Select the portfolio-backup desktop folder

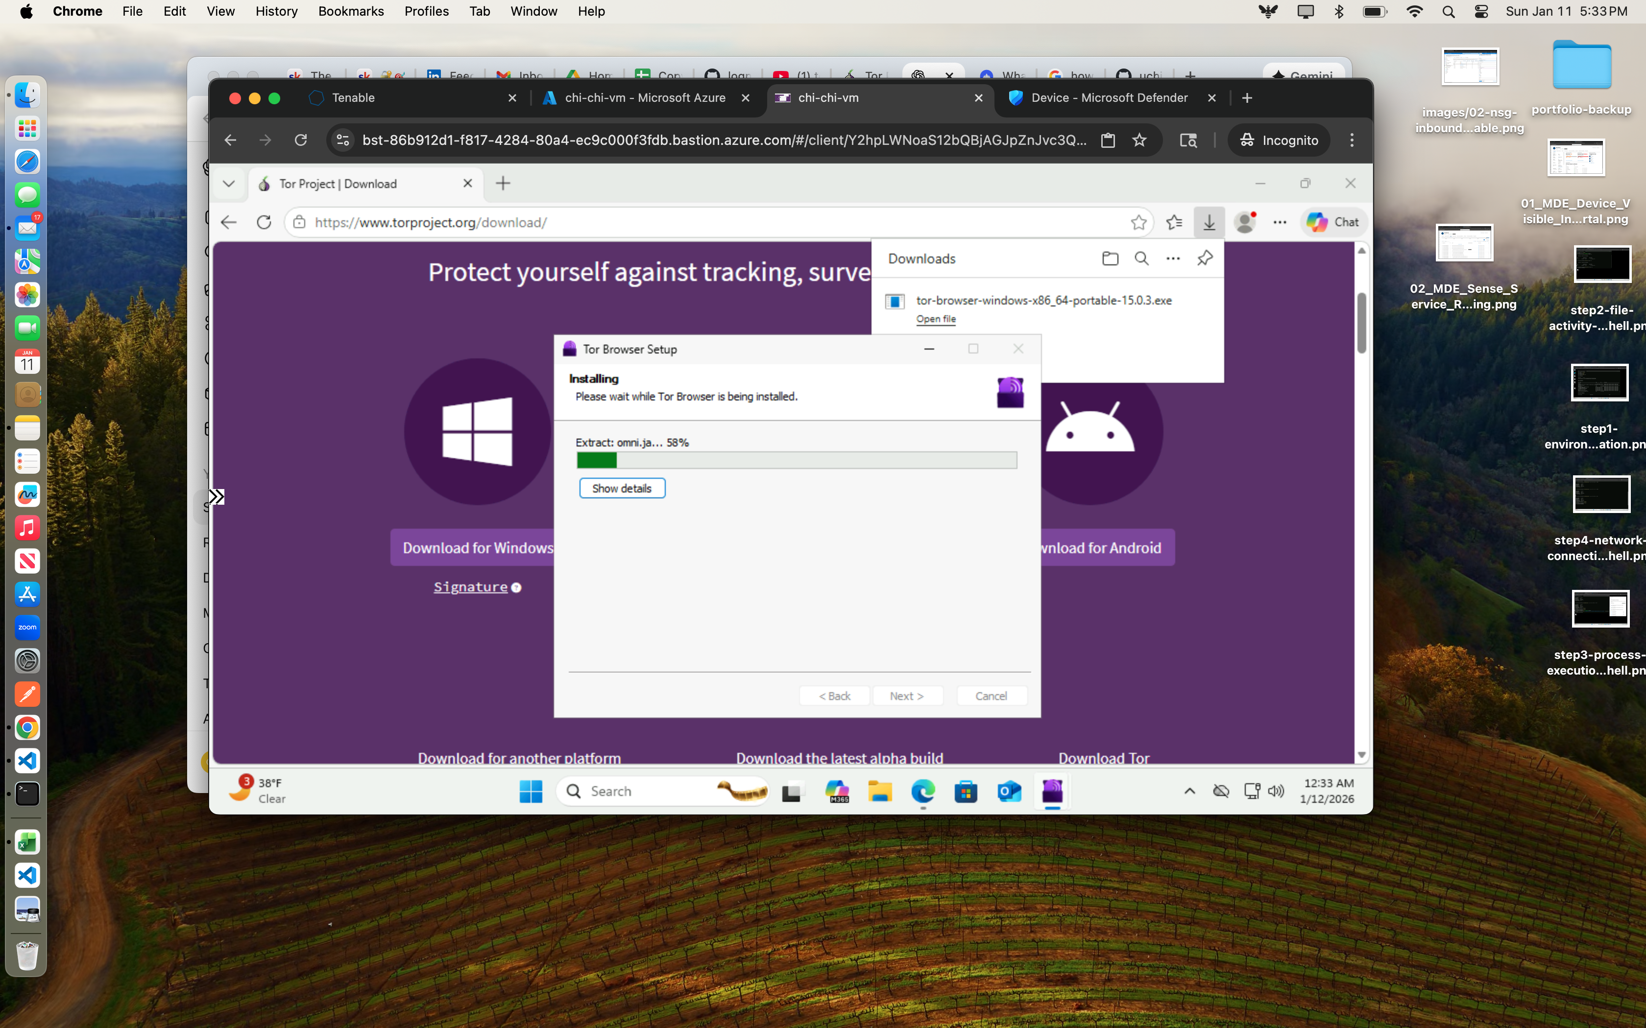point(1581,78)
